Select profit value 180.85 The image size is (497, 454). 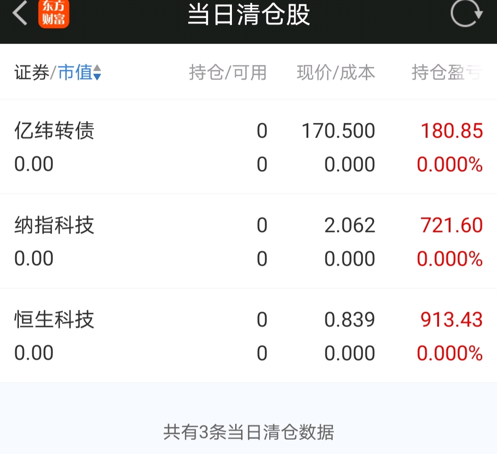(x=452, y=131)
